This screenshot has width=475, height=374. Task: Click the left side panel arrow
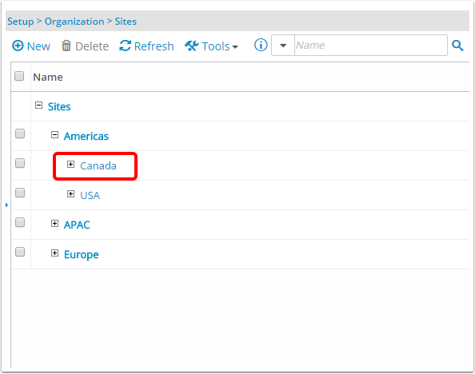[x=6, y=205]
